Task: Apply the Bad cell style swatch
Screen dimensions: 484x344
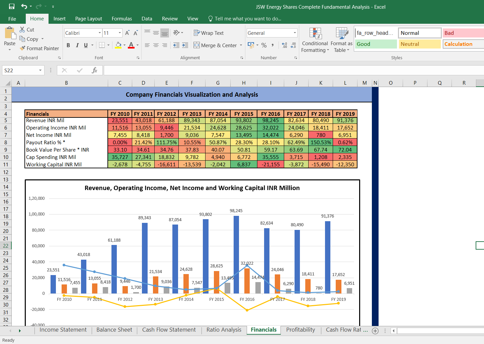Action: coord(463,33)
